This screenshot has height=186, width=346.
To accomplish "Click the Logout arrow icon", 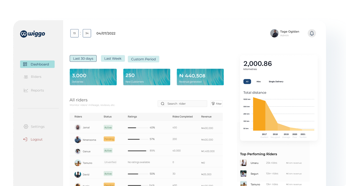I will pyautogui.click(x=25, y=139).
